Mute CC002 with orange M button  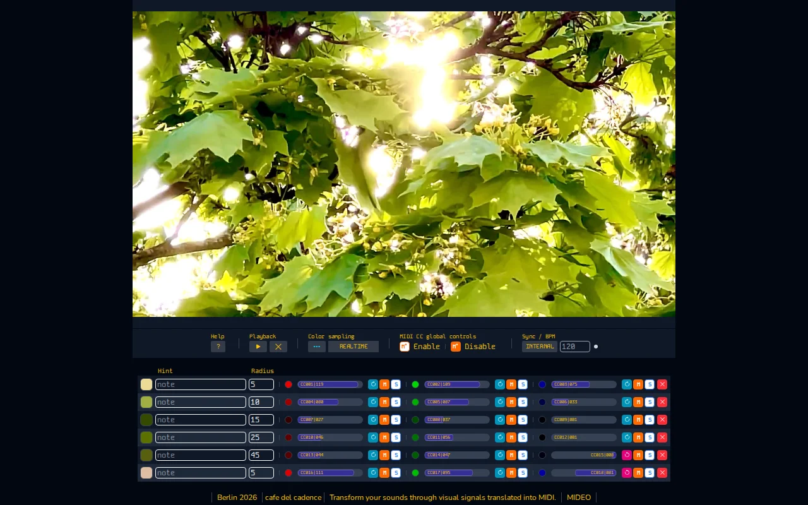coord(511,384)
